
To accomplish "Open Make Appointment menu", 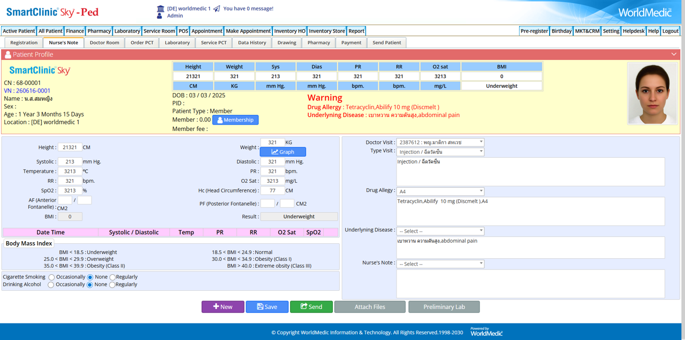I will point(248,31).
